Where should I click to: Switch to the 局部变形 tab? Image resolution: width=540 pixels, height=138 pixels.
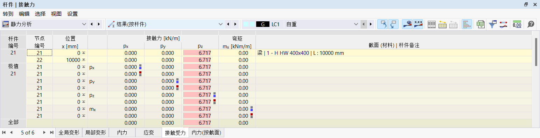pyautogui.click(x=96, y=133)
